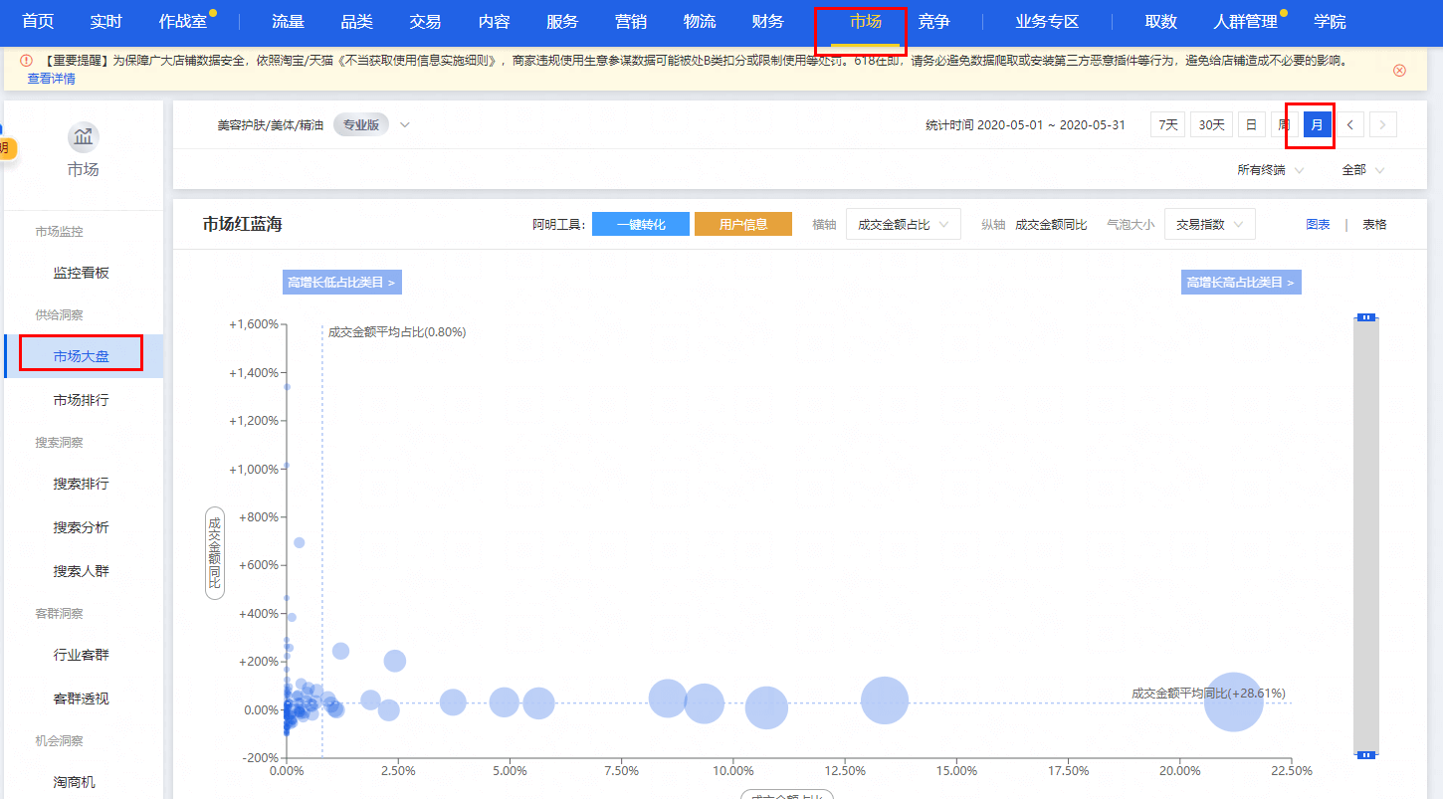The image size is (1443, 799).
Task: Select the 周 time granularity
Action: point(1284,124)
